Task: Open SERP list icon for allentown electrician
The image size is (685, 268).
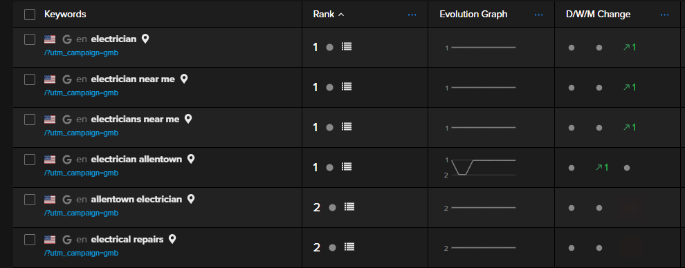Action: coord(349,207)
